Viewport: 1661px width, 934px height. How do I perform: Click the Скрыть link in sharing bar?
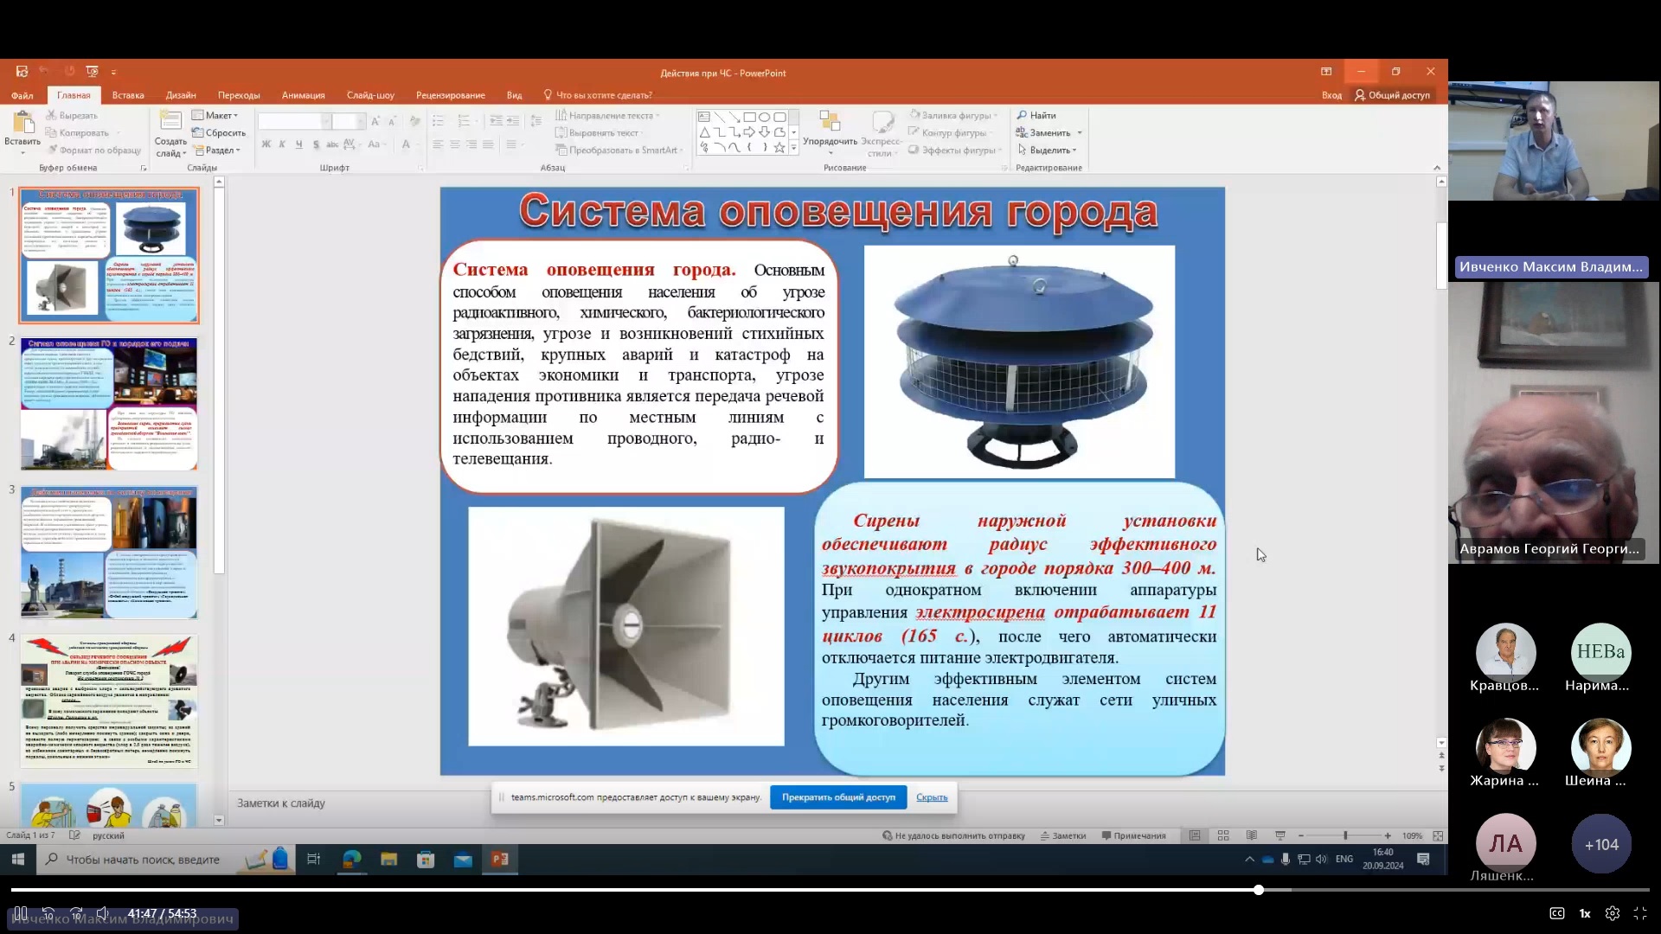click(932, 797)
